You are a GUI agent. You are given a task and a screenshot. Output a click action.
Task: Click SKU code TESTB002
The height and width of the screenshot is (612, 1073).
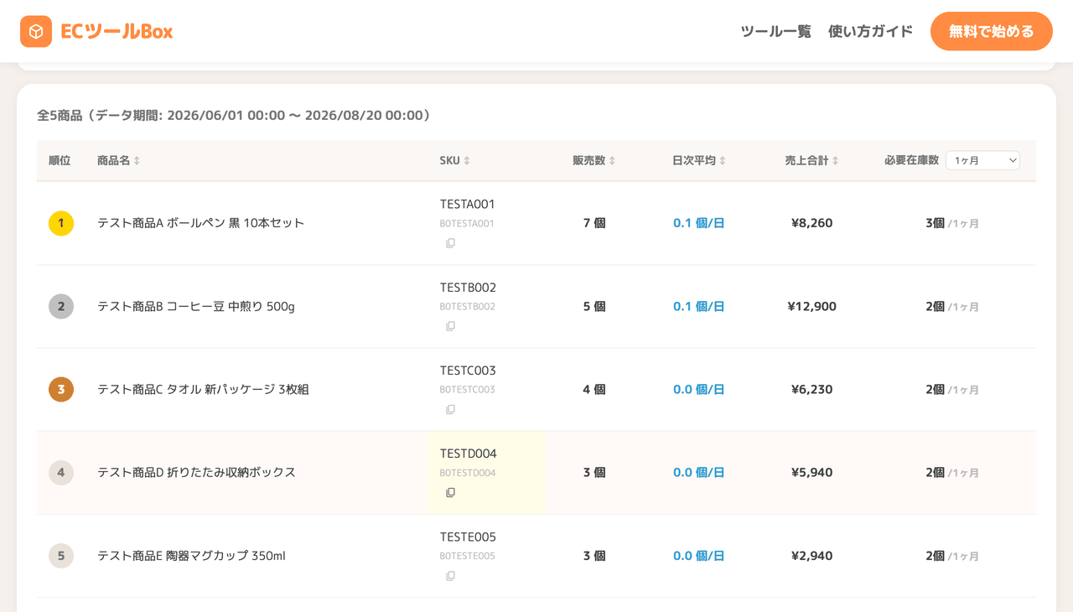468,287
